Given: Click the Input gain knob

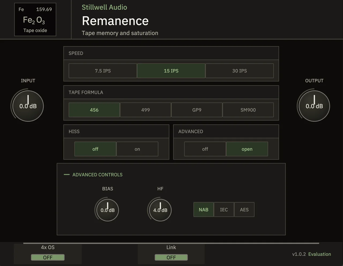Looking at the screenshot, I should coord(28,106).
